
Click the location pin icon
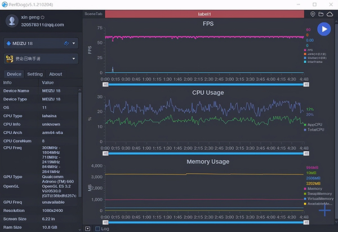click(x=313, y=14)
